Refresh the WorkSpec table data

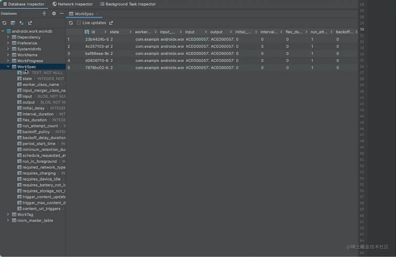click(x=71, y=23)
